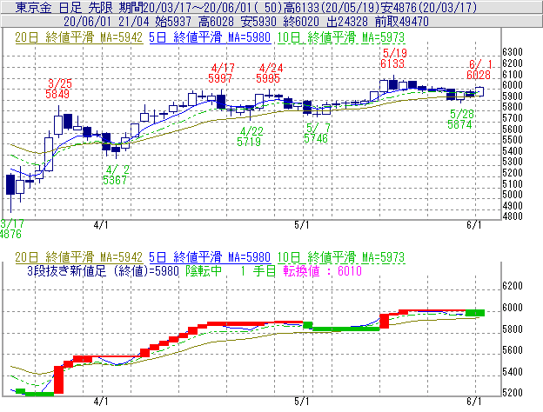The width and height of the screenshot is (543, 412).
Task: Click the 前取49470 value
Action: [402, 22]
